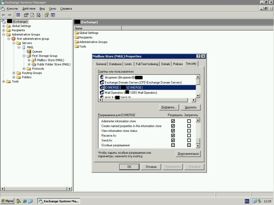Toggle Allow for View information store status
The height and width of the screenshot is (205, 274).
pos(173,131)
